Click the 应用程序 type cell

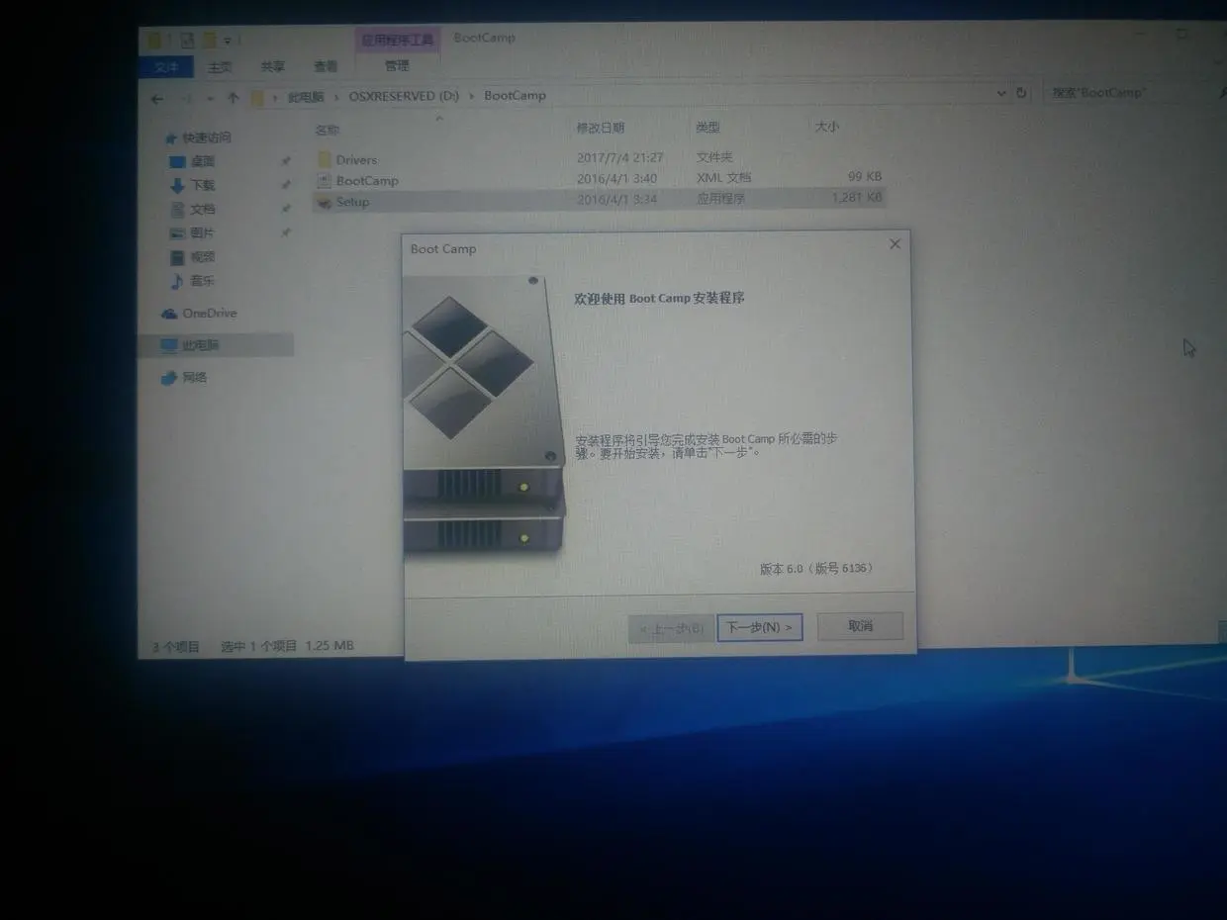point(720,199)
